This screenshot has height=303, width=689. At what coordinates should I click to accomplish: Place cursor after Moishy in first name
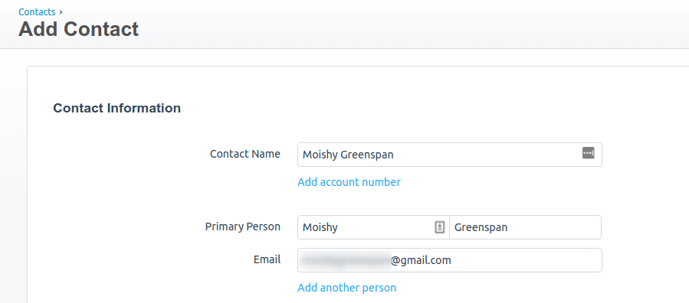point(339,227)
